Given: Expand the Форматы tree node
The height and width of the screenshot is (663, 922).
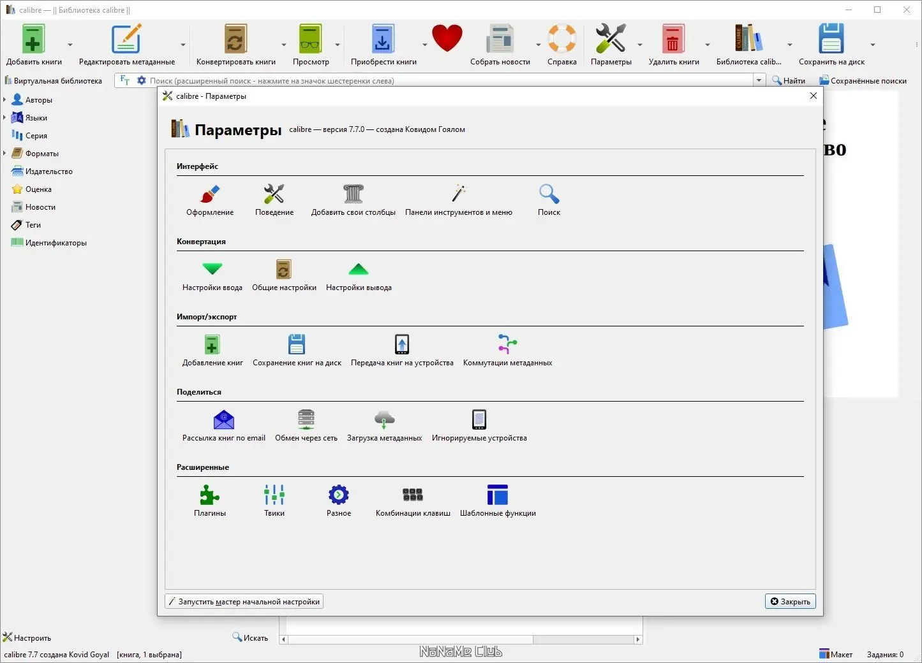Looking at the screenshot, I should coord(4,153).
